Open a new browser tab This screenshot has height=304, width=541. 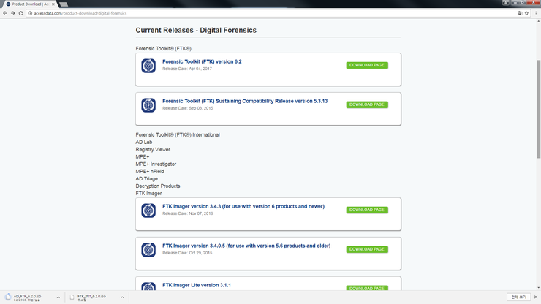pyautogui.click(x=64, y=4)
